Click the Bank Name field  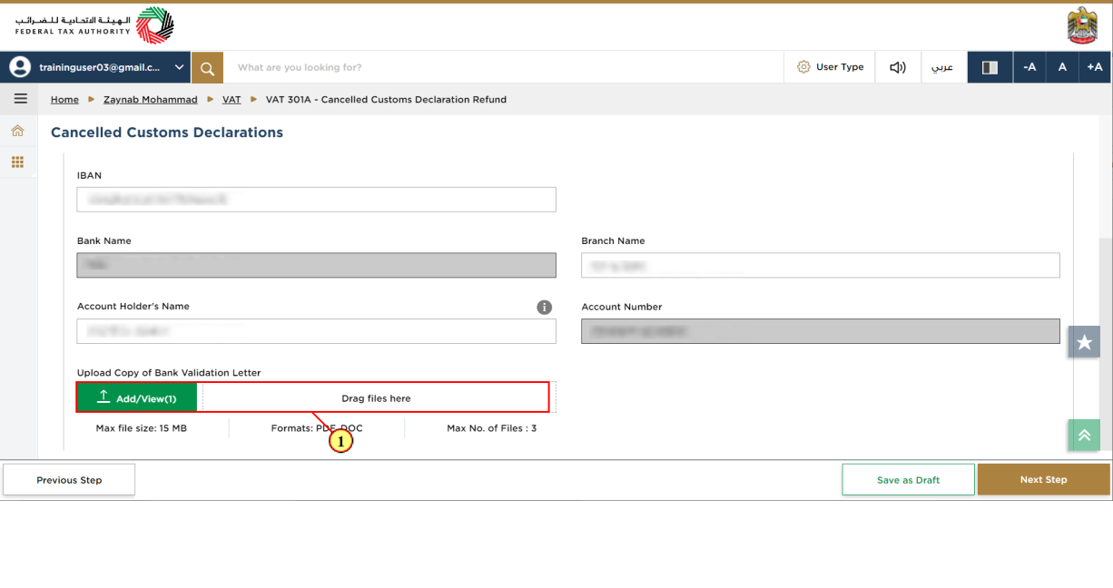pyautogui.click(x=316, y=265)
